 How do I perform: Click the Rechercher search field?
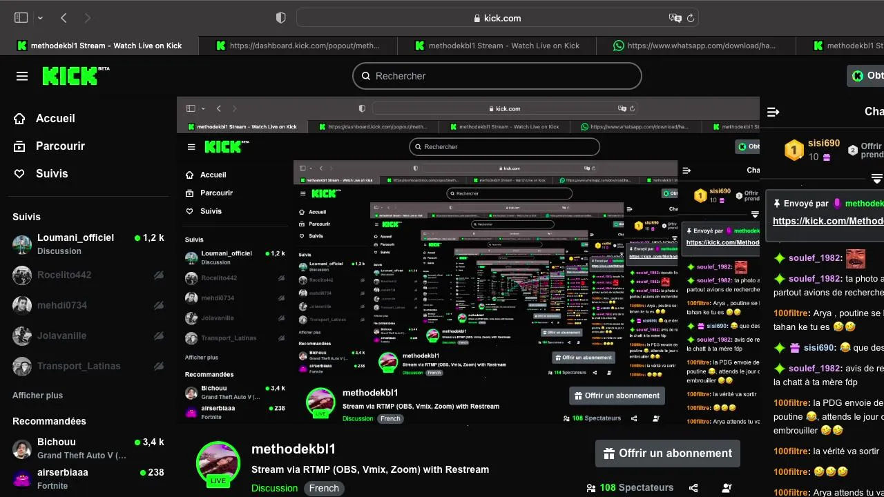[x=497, y=76]
